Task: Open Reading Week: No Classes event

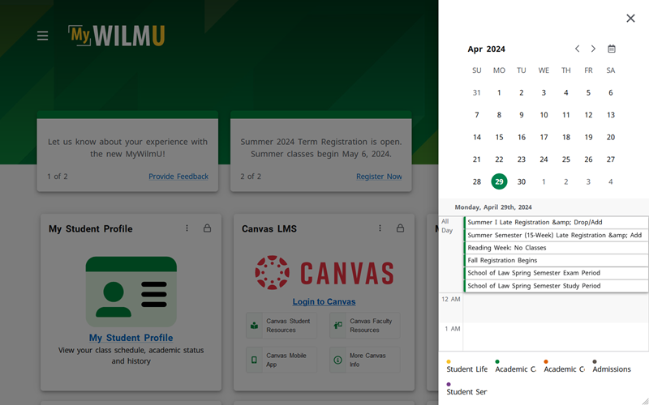Action: [x=556, y=248]
